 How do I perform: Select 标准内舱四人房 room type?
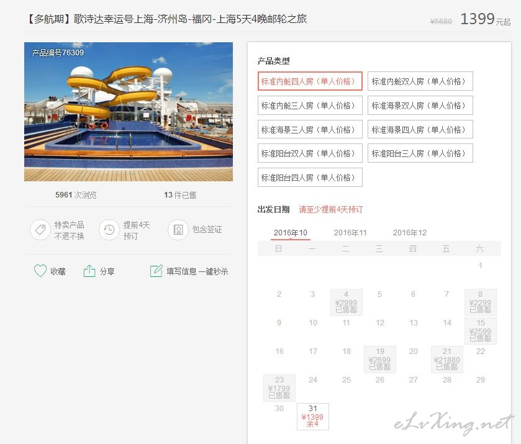[x=310, y=81]
